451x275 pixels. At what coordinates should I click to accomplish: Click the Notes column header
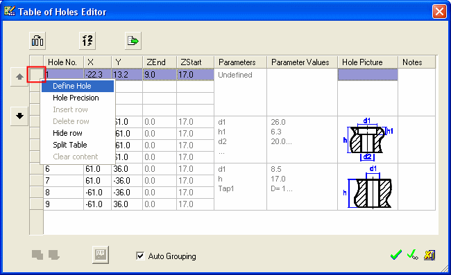417,62
